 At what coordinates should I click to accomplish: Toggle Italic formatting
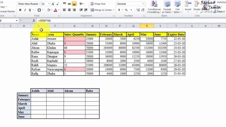coord(25,10)
